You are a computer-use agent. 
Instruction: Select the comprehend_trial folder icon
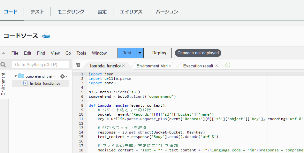point(21,76)
